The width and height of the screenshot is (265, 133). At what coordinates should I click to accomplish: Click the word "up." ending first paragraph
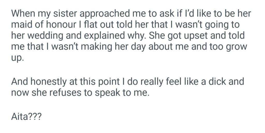(x=17, y=58)
